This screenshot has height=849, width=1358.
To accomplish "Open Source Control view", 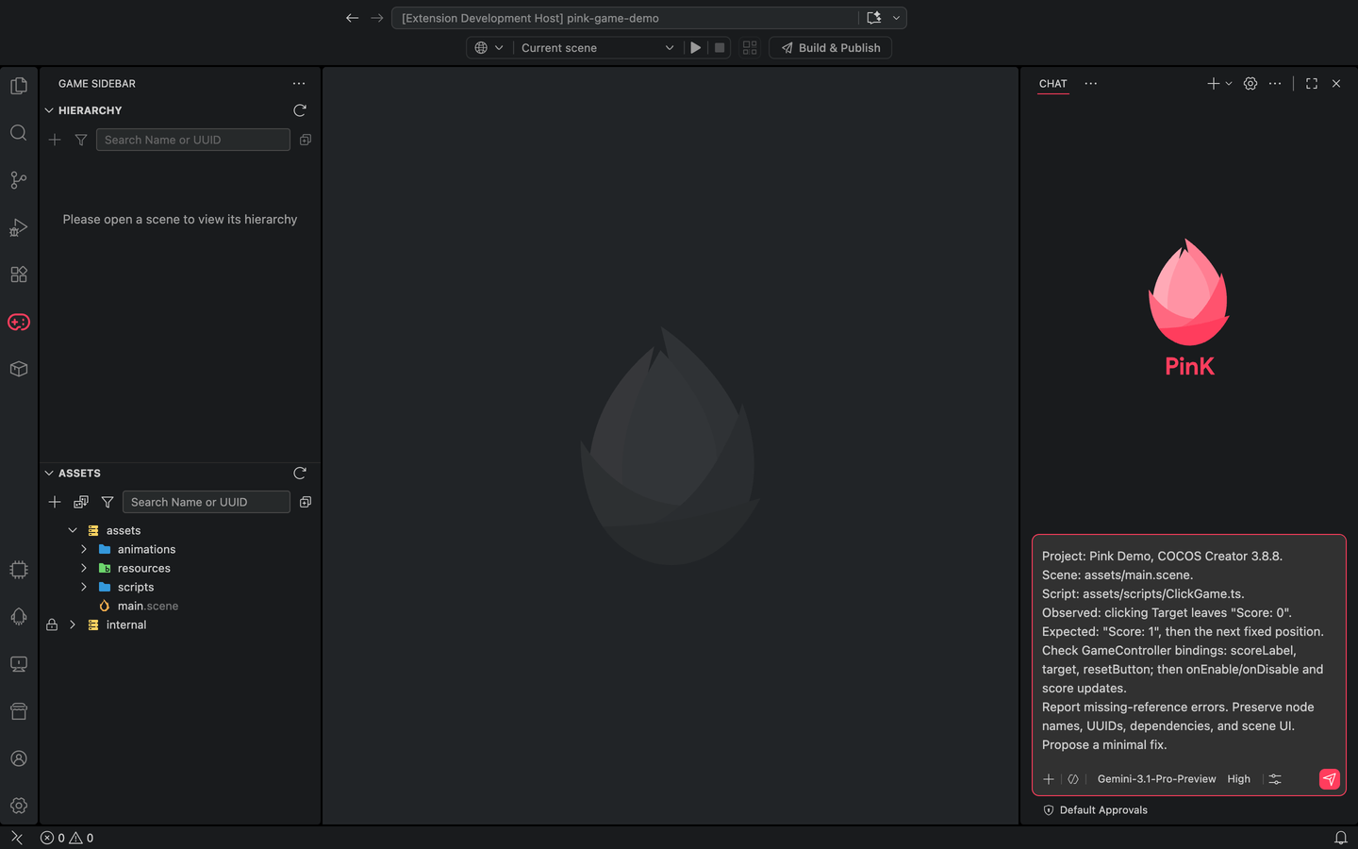I will click(x=19, y=180).
